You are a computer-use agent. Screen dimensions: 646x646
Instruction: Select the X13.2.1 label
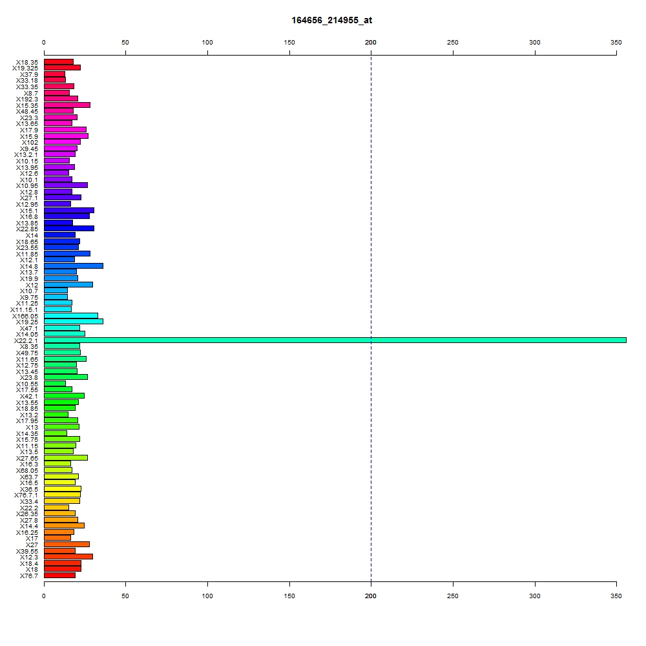click(x=26, y=155)
